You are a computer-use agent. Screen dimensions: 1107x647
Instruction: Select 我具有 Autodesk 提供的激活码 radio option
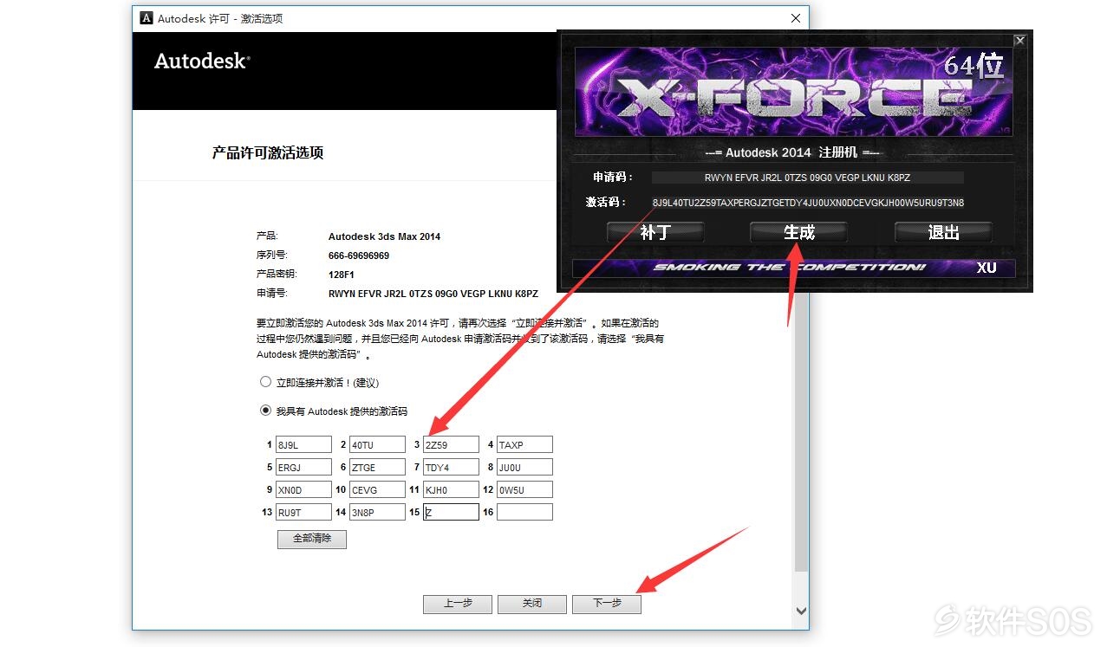pos(266,411)
